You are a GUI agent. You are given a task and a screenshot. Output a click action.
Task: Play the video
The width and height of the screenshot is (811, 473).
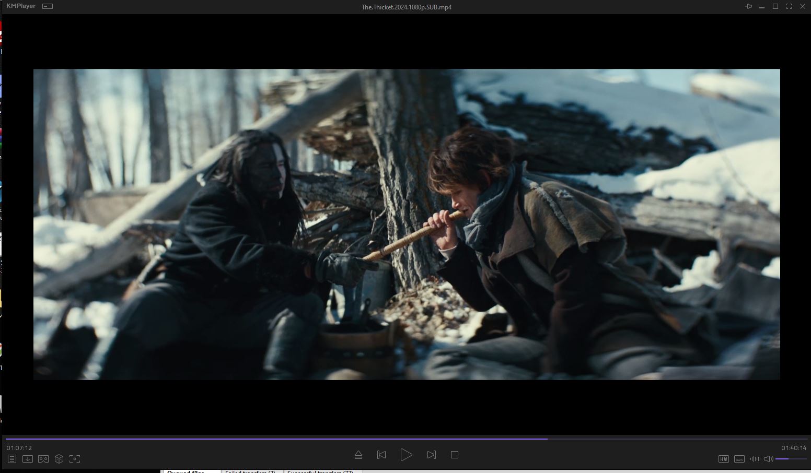click(406, 455)
